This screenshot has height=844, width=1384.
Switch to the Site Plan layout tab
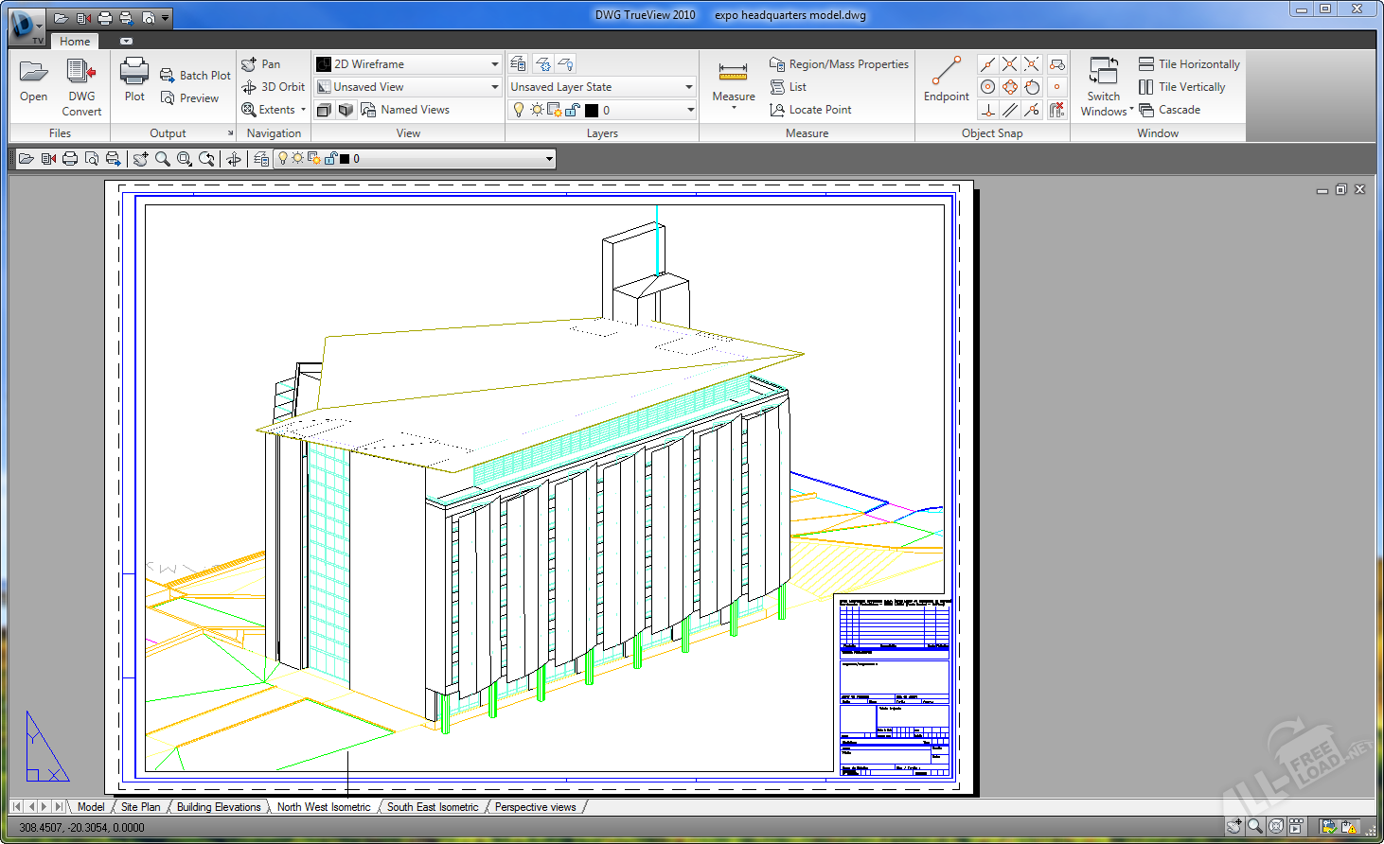[x=140, y=807]
